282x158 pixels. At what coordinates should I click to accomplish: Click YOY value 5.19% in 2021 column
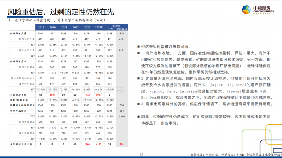click(64, 56)
